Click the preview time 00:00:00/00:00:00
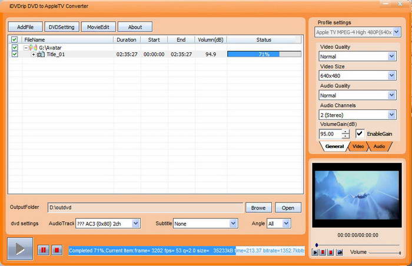Image resolution: width=412 pixels, height=266 pixels. coord(358,235)
